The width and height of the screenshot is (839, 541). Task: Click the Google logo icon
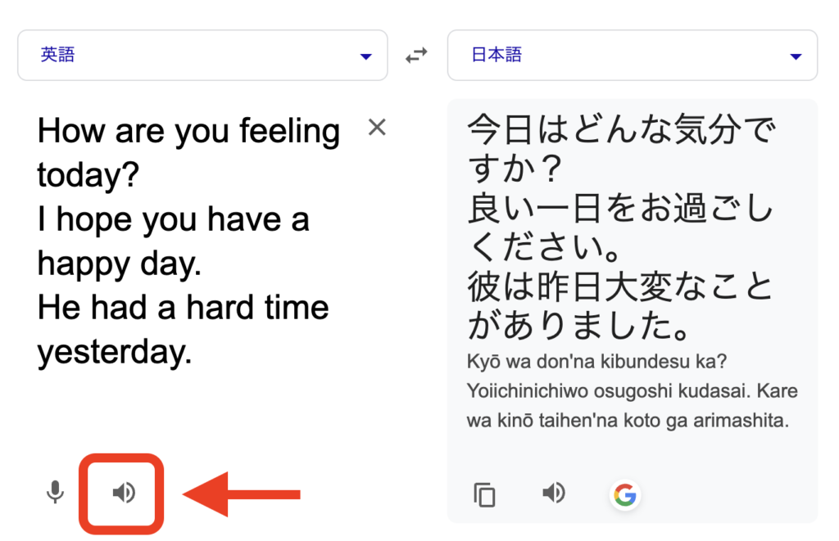[x=625, y=494]
